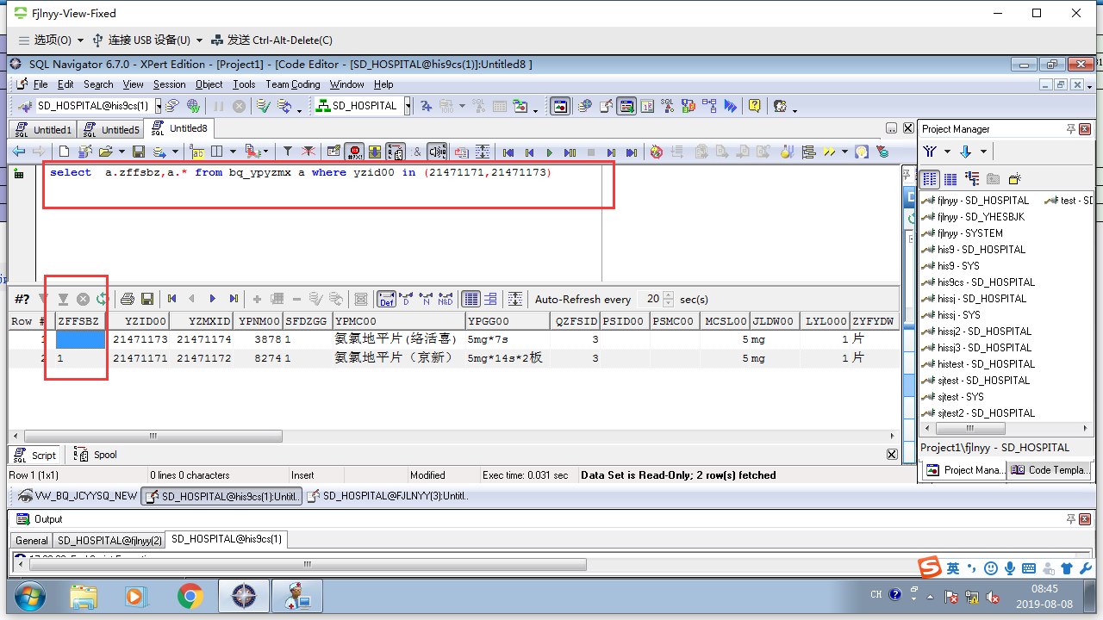The width and height of the screenshot is (1103, 620).
Task: Open the Project Manager filter dropdown
Action: (948, 152)
